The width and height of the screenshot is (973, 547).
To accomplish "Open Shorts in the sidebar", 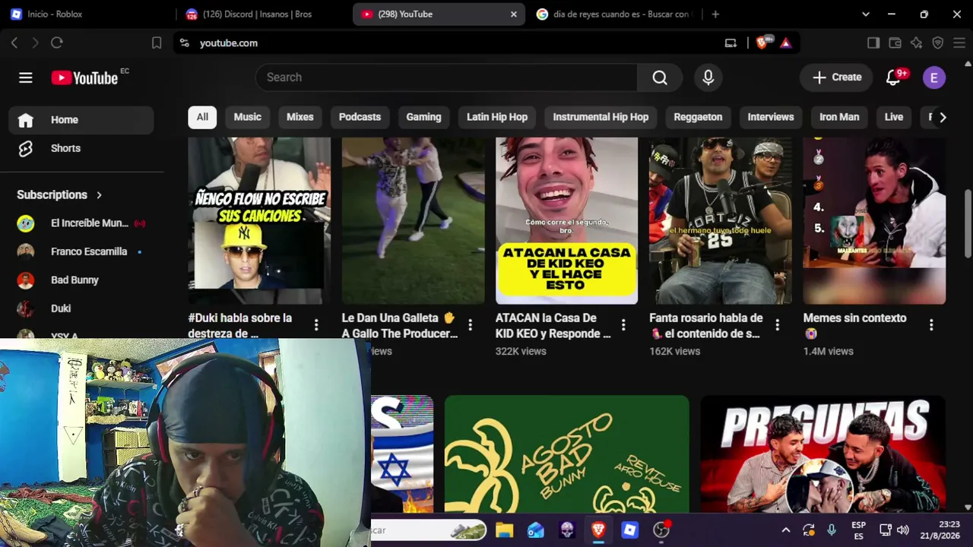I will click(x=81, y=148).
